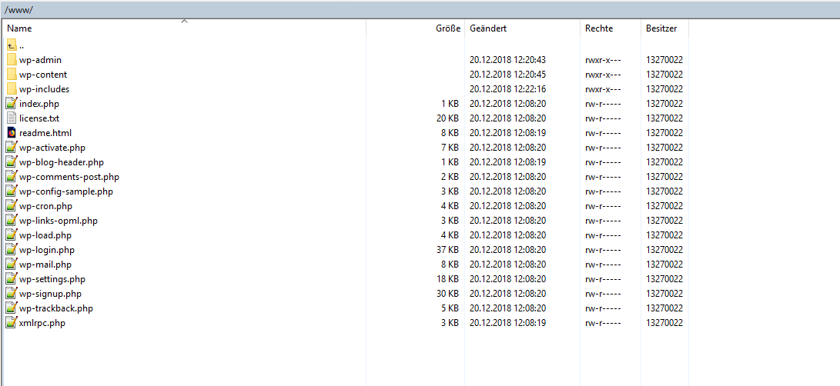Viewport: 840px width, 386px height.
Task: Select the wp-blog-header.php file name
Action: 62,161
